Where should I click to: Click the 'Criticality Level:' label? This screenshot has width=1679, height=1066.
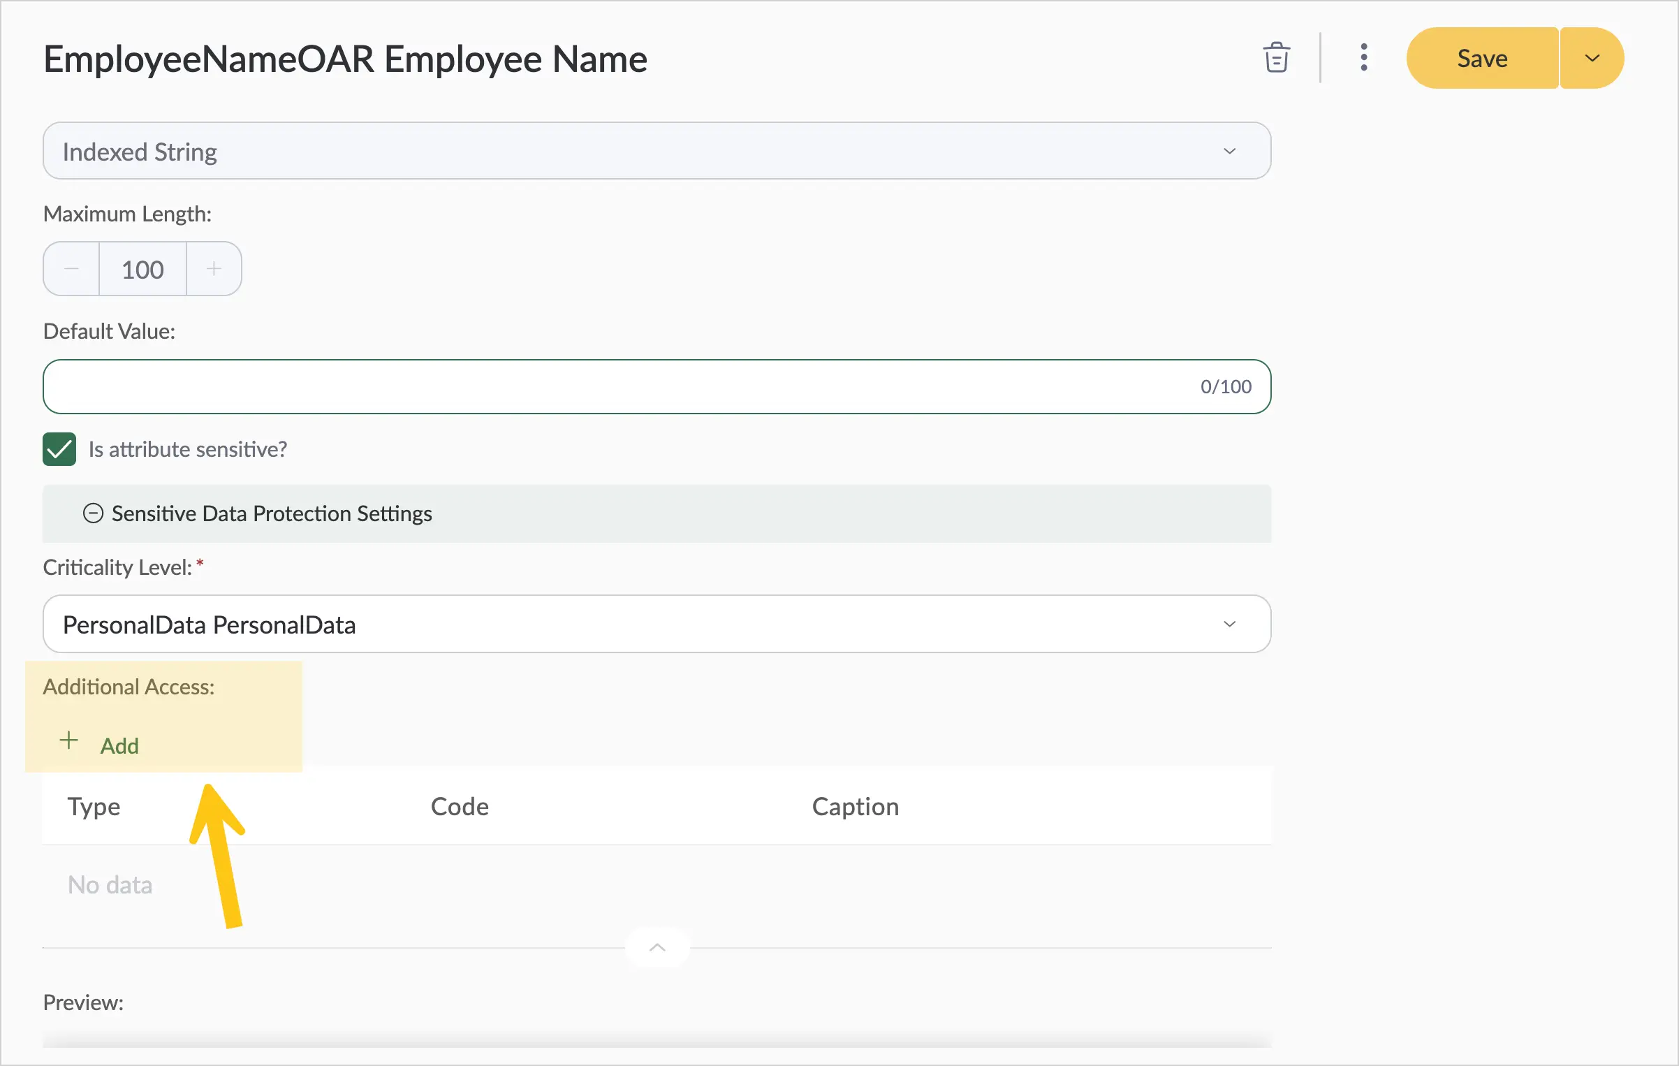click(117, 567)
